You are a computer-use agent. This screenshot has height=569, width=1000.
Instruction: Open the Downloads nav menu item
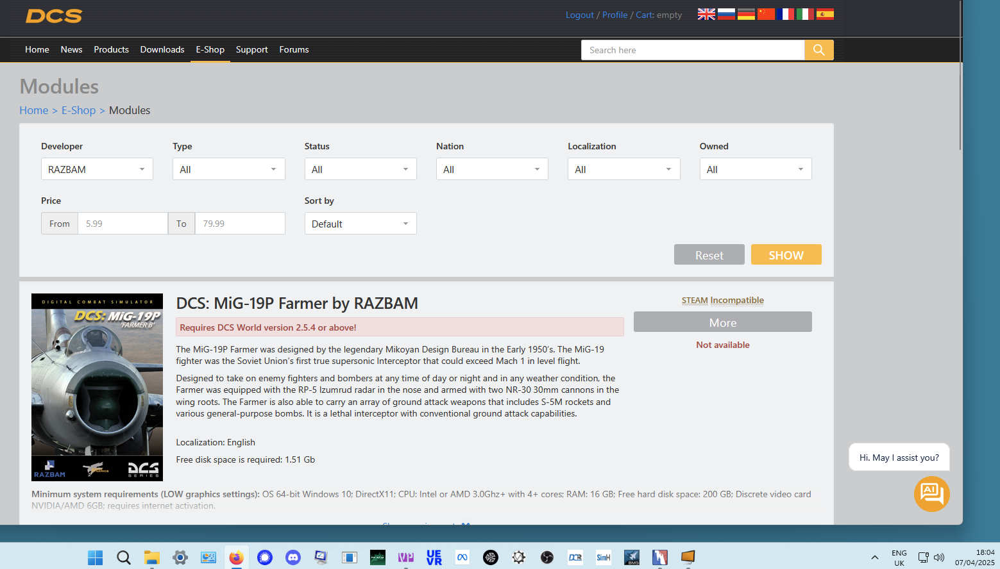[162, 49]
